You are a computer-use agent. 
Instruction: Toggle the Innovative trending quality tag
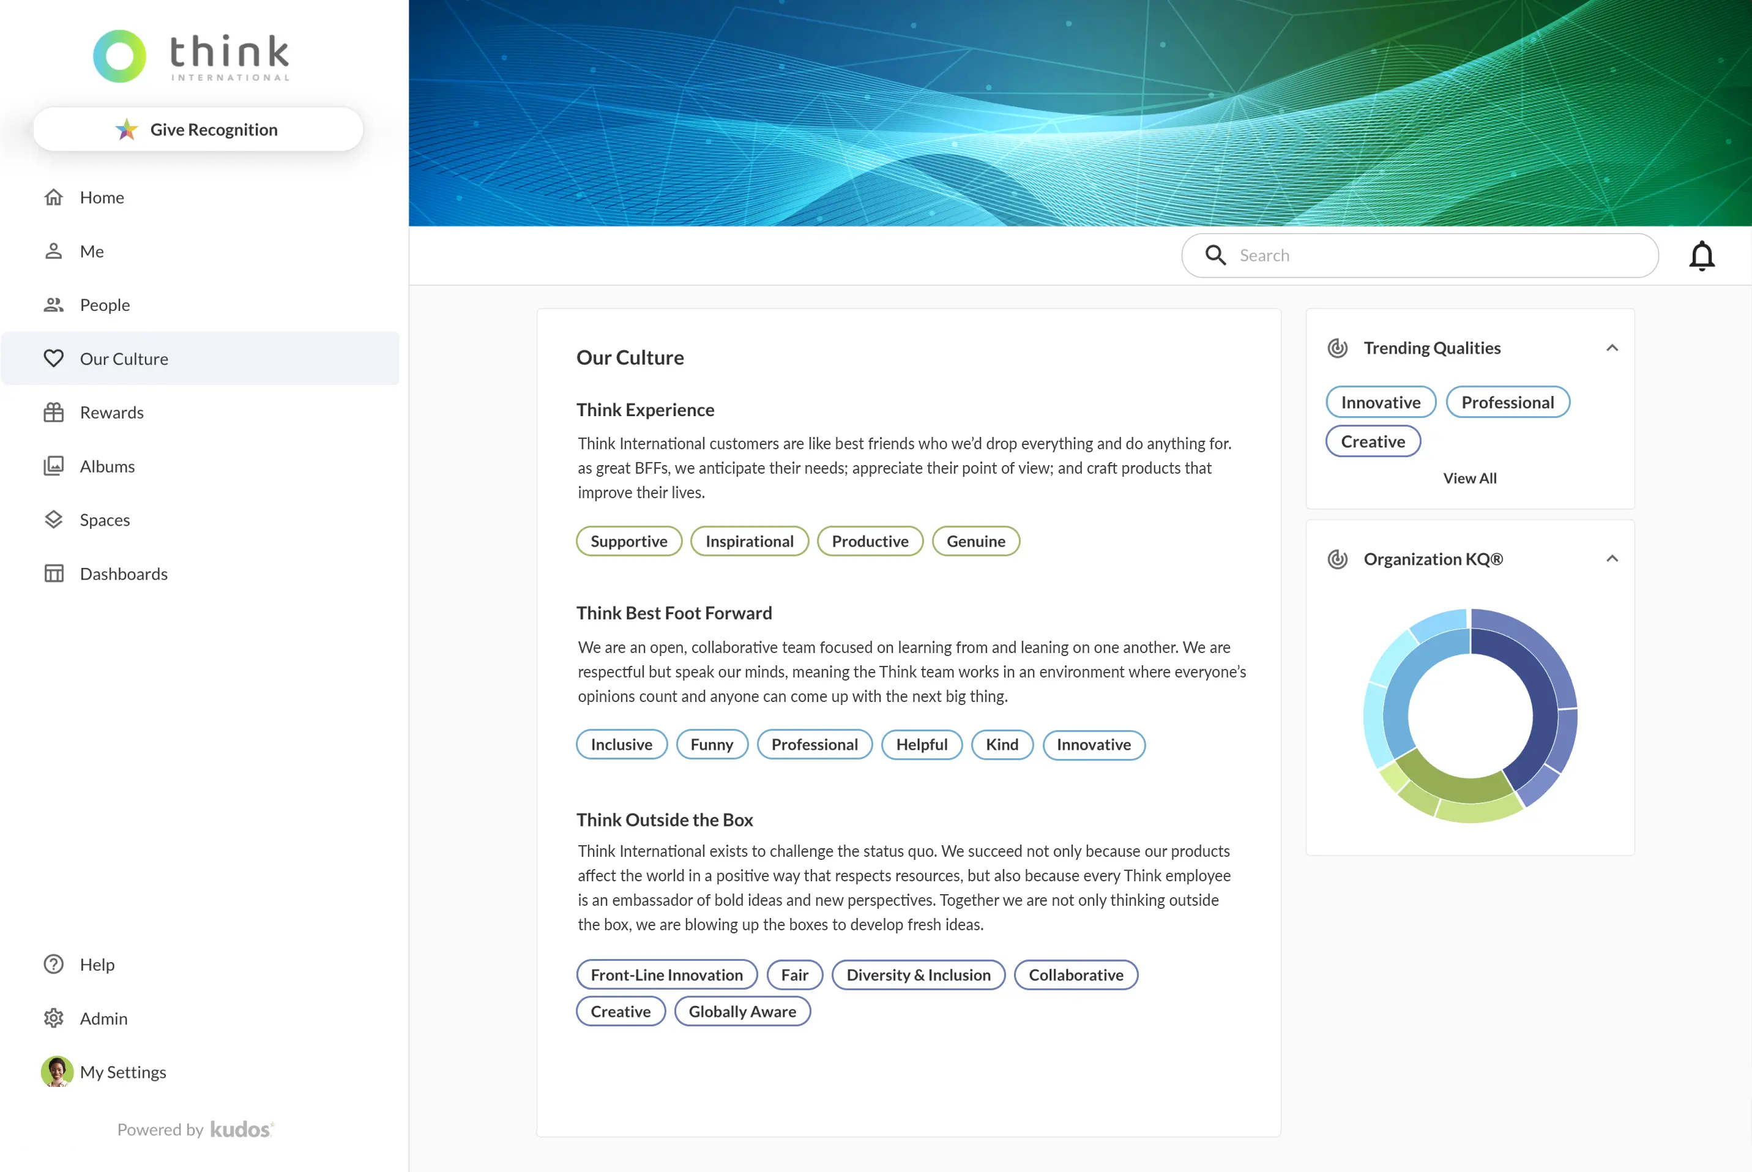click(x=1381, y=402)
